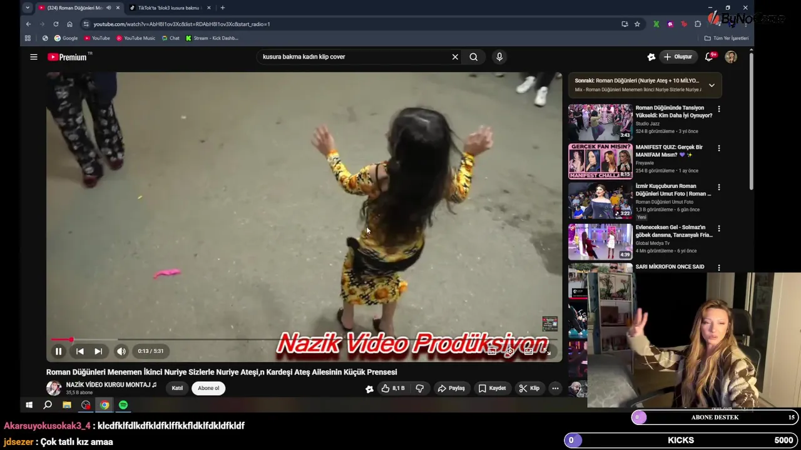The image size is (801, 450).
Task: Open the tab search dropdown arrow
Action: [x=27, y=7]
